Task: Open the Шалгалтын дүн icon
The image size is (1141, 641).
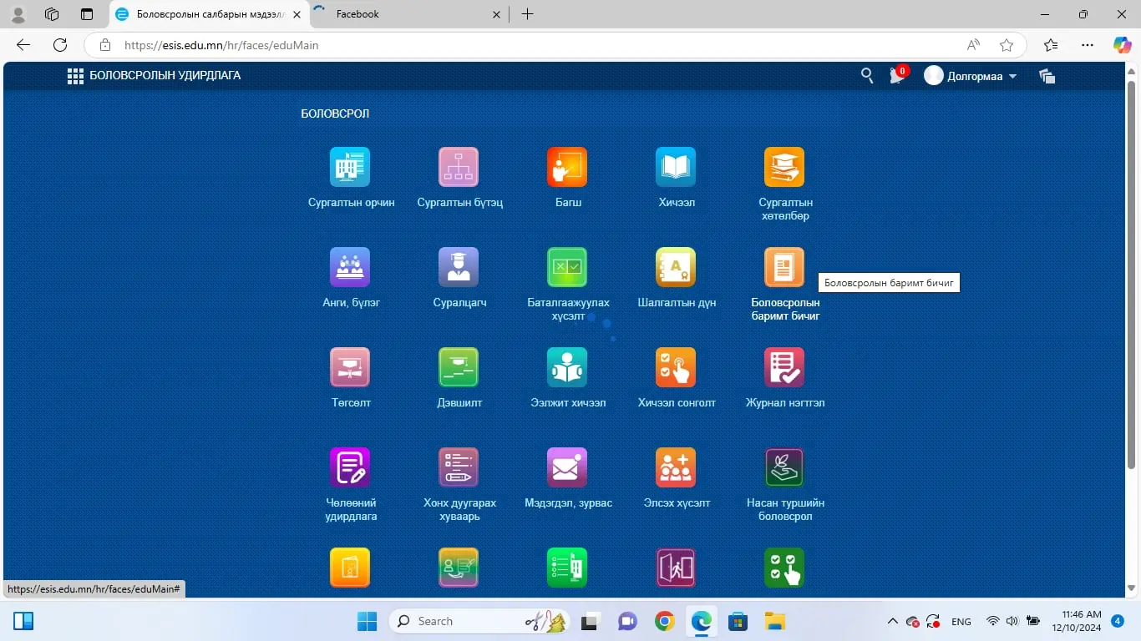Action: click(x=676, y=267)
